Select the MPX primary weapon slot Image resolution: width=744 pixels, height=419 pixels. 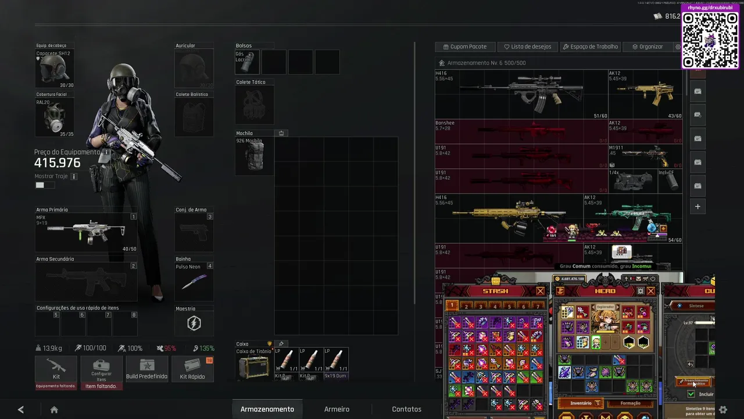click(x=87, y=233)
